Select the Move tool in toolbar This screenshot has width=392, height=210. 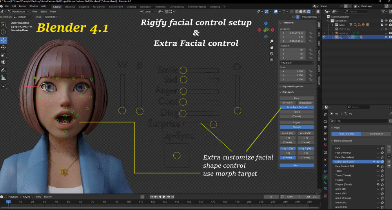point(4,40)
